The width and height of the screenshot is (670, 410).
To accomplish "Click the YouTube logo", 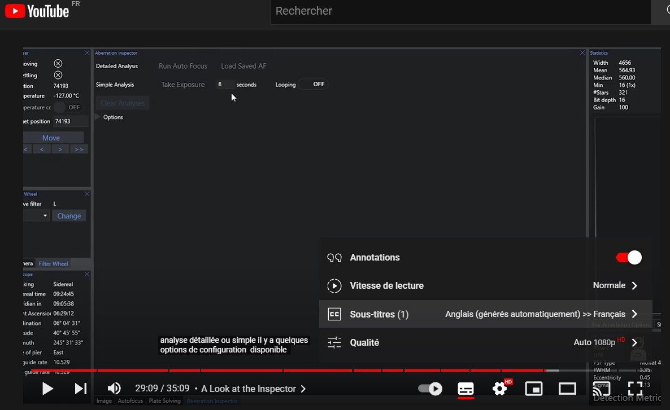I will click(37, 11).
